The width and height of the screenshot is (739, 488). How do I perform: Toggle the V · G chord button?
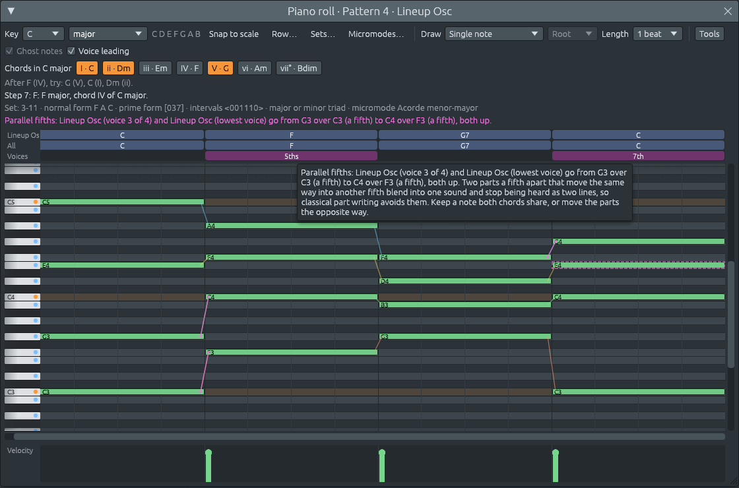point(220,69)
